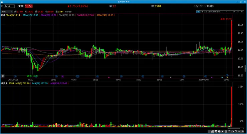The width and height of the screenshot is (247, 134).
Task: Click the 成交量 volume panel label
Action: 4,83
